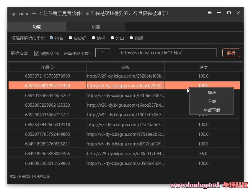Image resolution: width=251 pixels, height=191 pixels.
Task: Sort by the 作品ID column header
Action: click(x=47, y=67)
